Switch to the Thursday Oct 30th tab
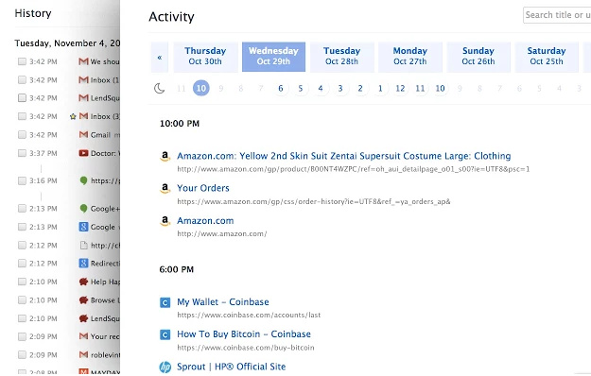 point(205,58)
